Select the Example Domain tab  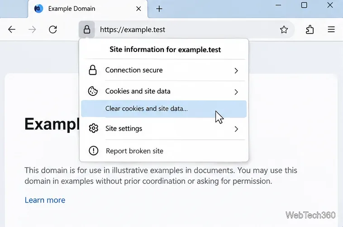point(88,9)
